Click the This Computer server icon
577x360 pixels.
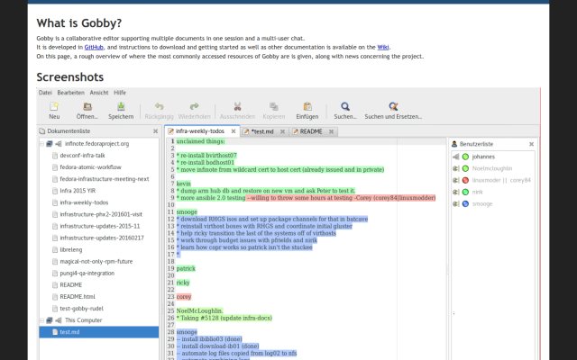tap(50, 320)
